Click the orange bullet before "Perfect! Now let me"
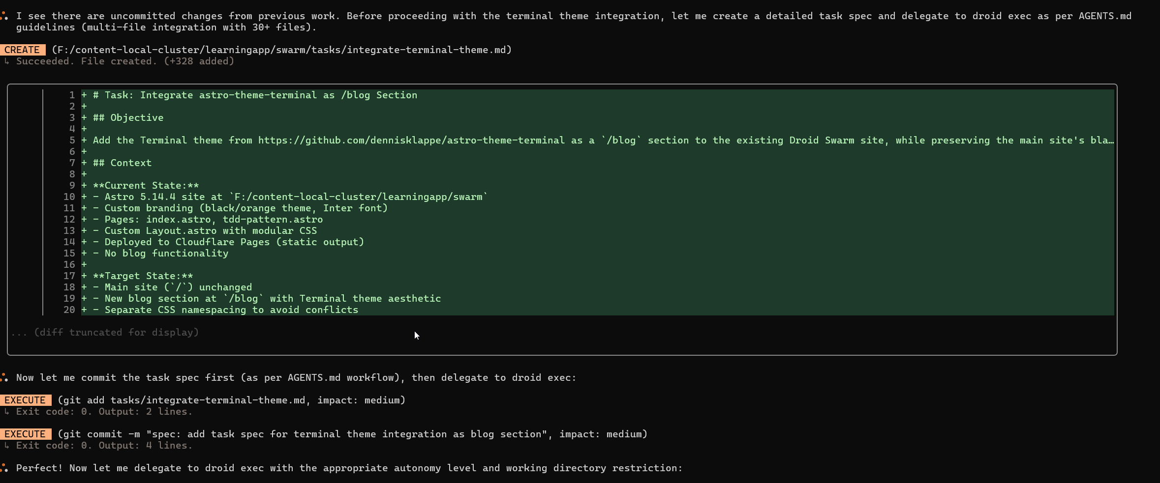The image size is (1160, 483). click(x=4, y=468)
